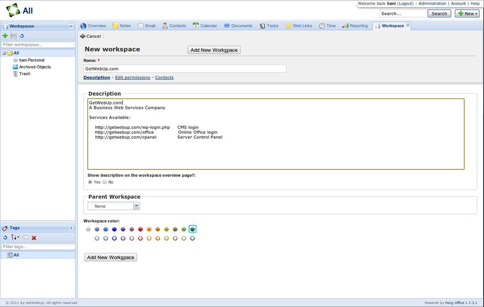Open Archived Objects in the workspace tree
484x307 pixels.
tap(34, 67)
